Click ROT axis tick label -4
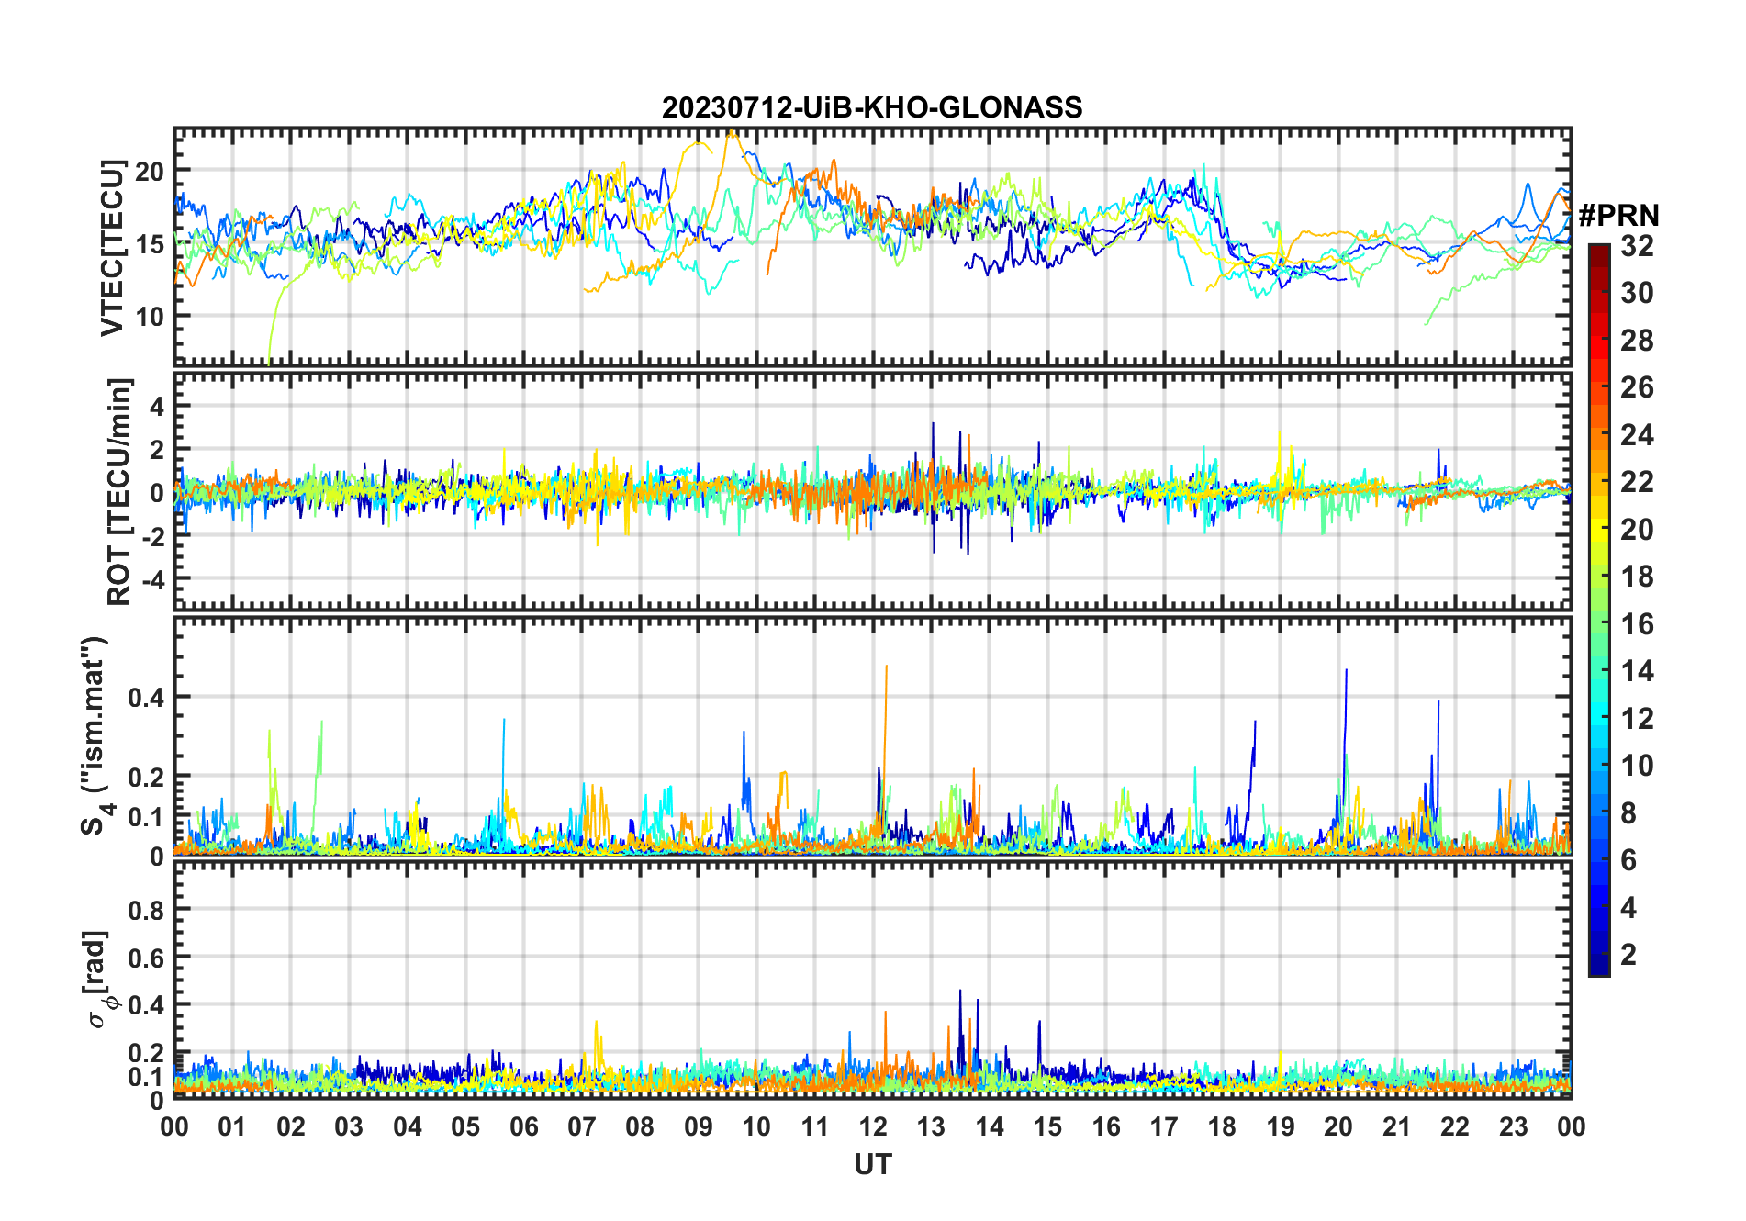This screenshot has width=1746, height=1221. click(152, 579)
